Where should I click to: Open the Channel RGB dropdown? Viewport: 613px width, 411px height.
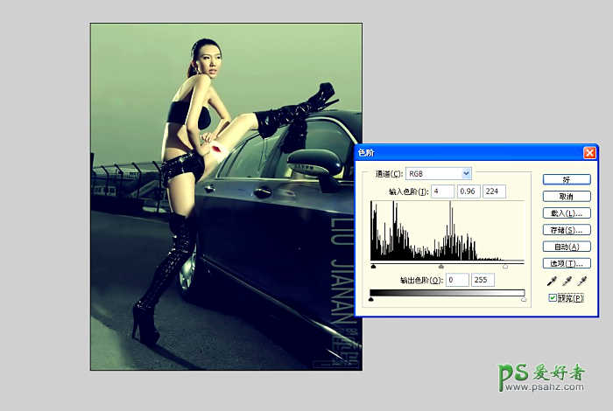[x=465, y=174]
